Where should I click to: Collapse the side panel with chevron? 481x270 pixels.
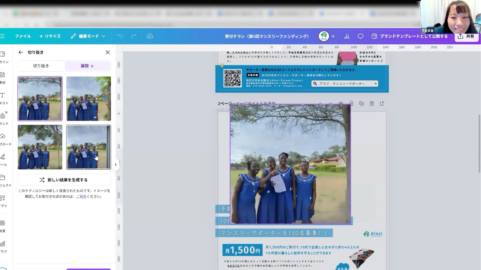(116, 164)
